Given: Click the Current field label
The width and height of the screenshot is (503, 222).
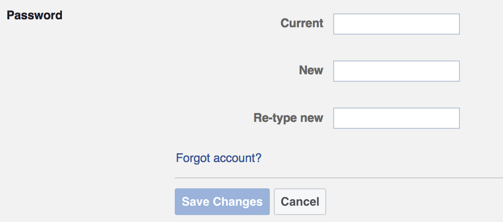Looking at the screenshot, I should (302, 23).
